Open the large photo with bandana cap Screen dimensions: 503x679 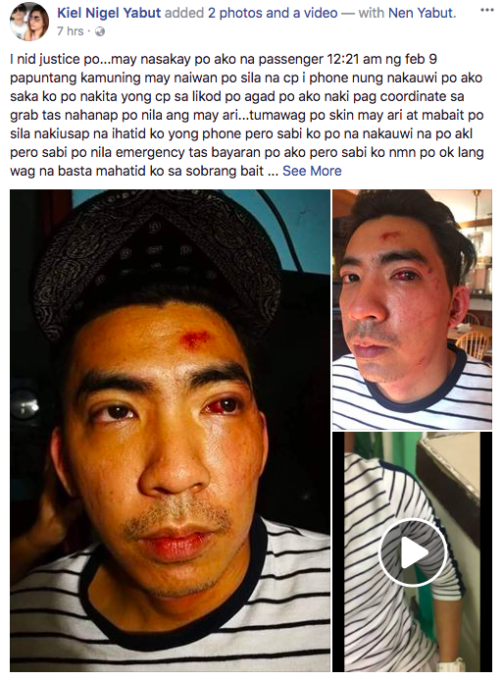pos(171,431)
